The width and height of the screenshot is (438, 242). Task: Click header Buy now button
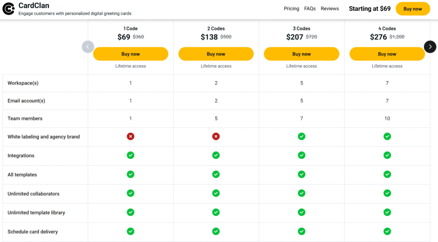coord(413,9)
